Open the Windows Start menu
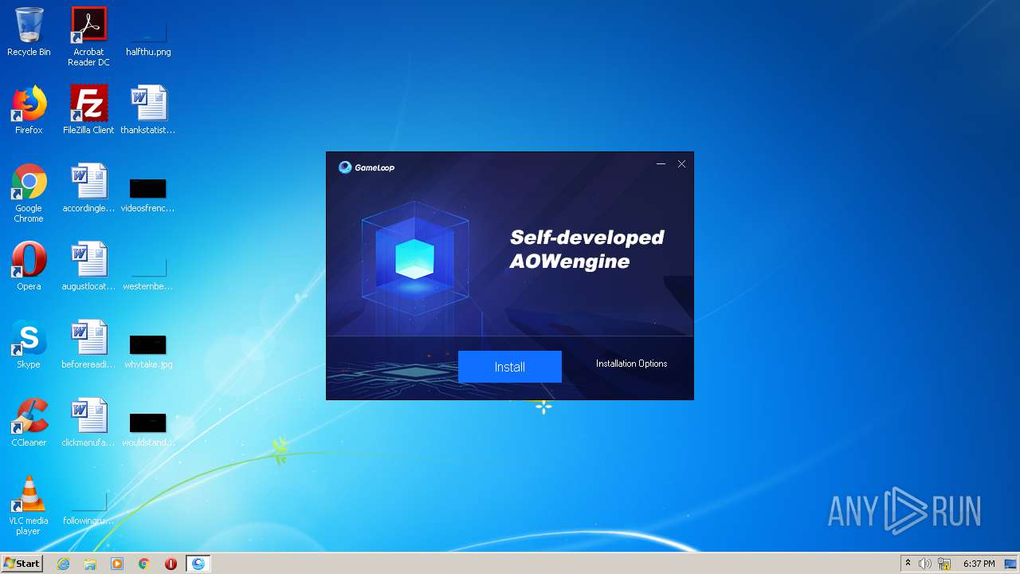 click(x=22, y=564)
